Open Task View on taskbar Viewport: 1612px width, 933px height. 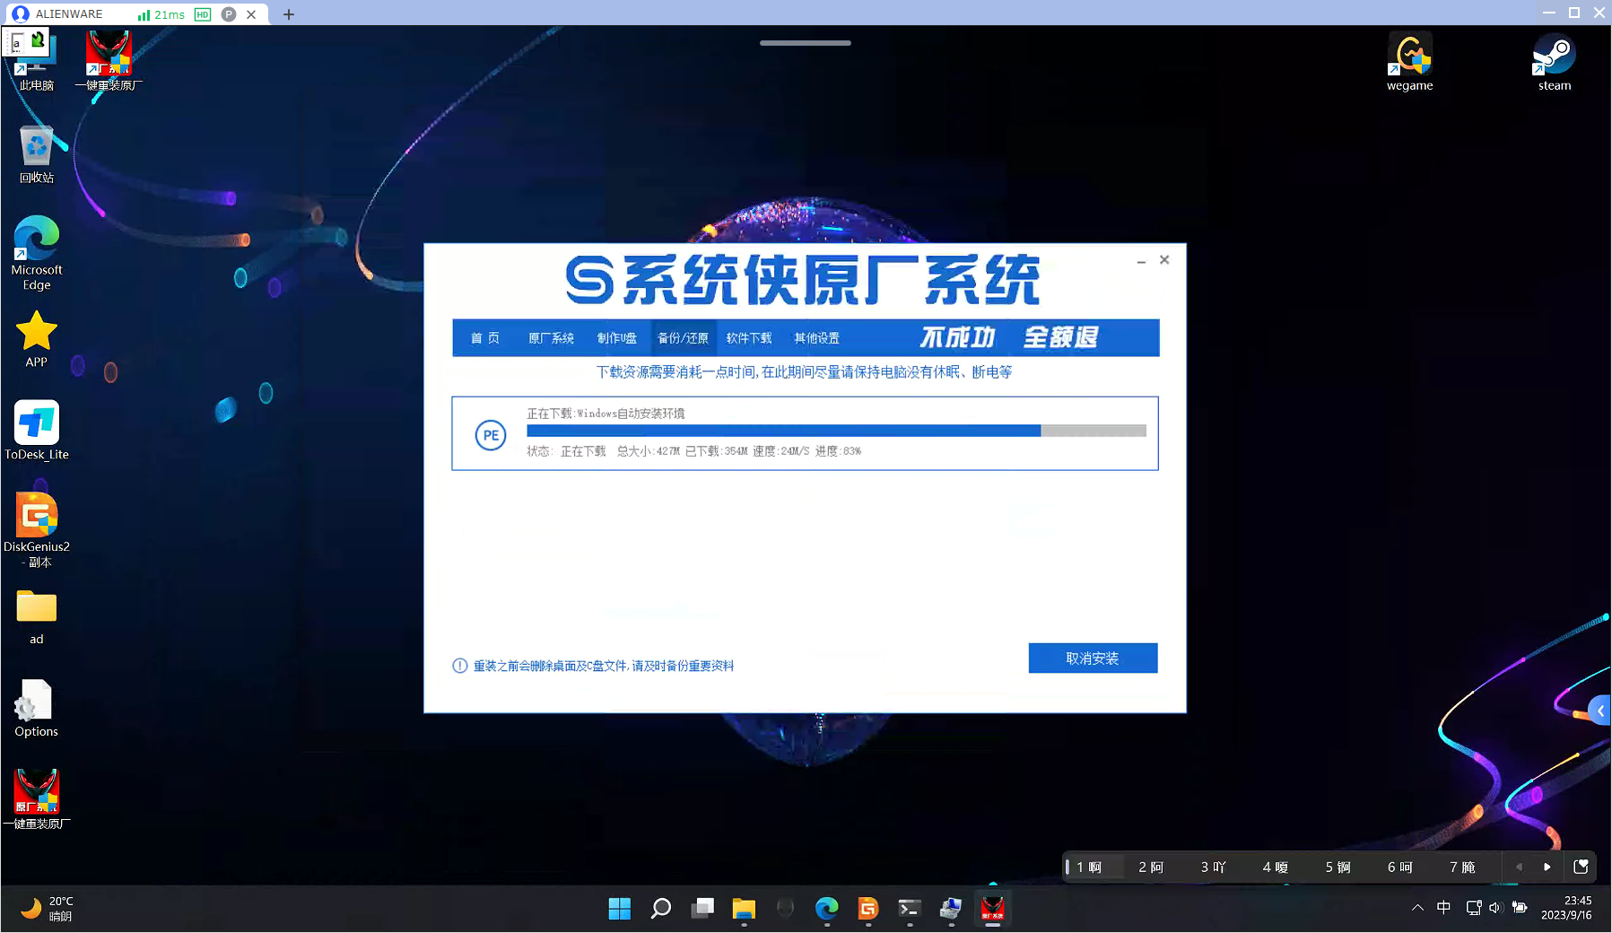tap(702, 909)
